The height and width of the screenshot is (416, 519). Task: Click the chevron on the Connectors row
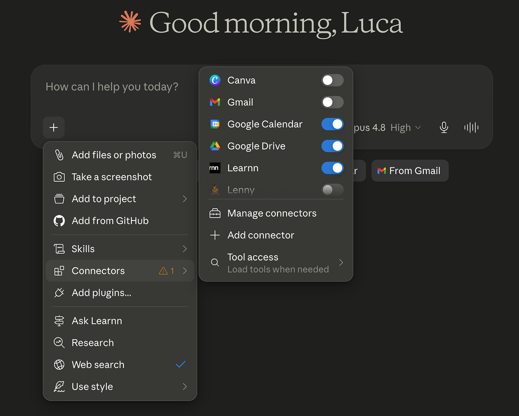tap(185, 271)
